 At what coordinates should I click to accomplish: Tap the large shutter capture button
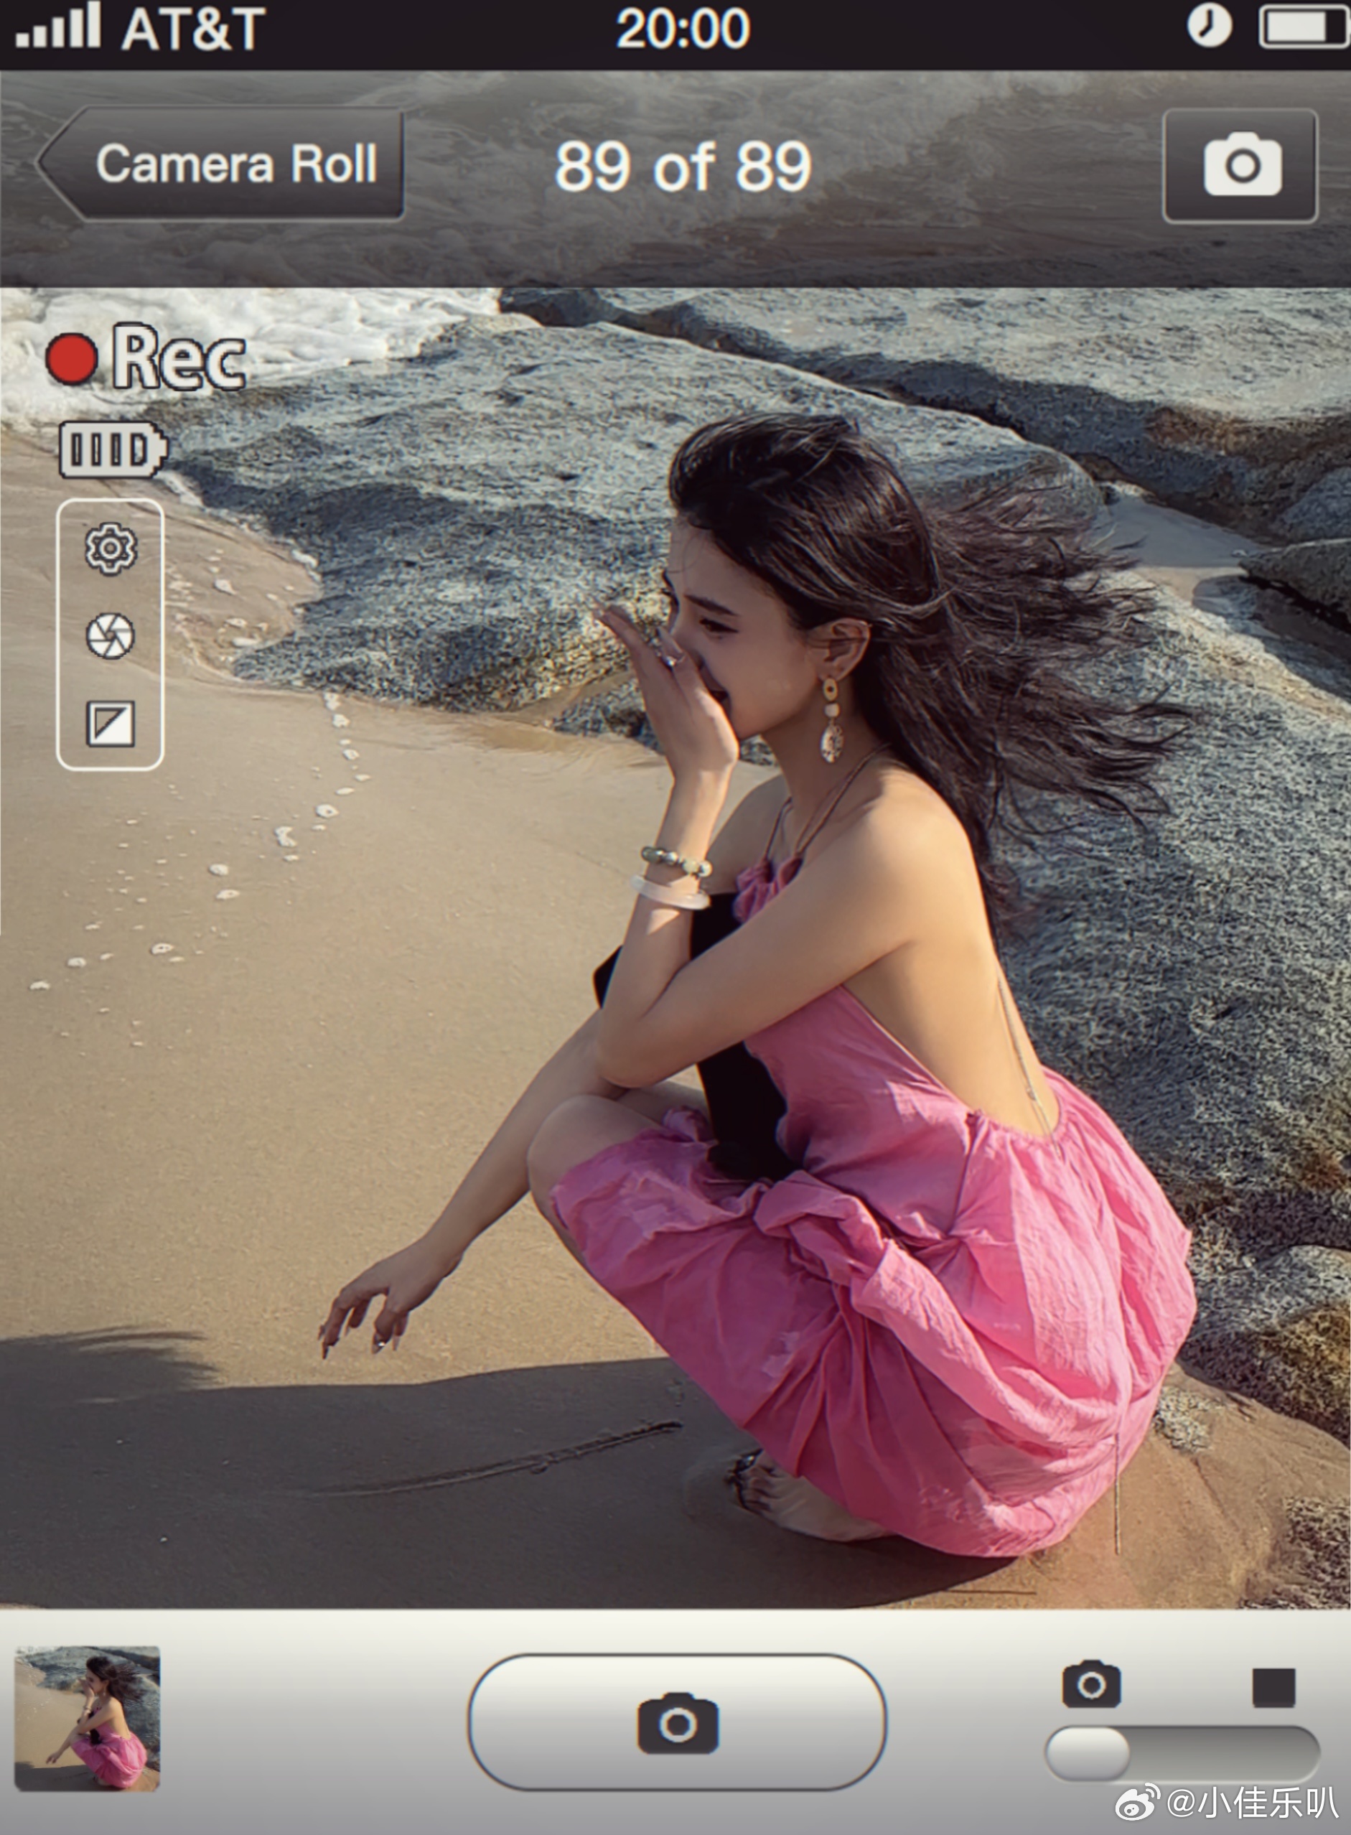click(x=677, y=1722)
